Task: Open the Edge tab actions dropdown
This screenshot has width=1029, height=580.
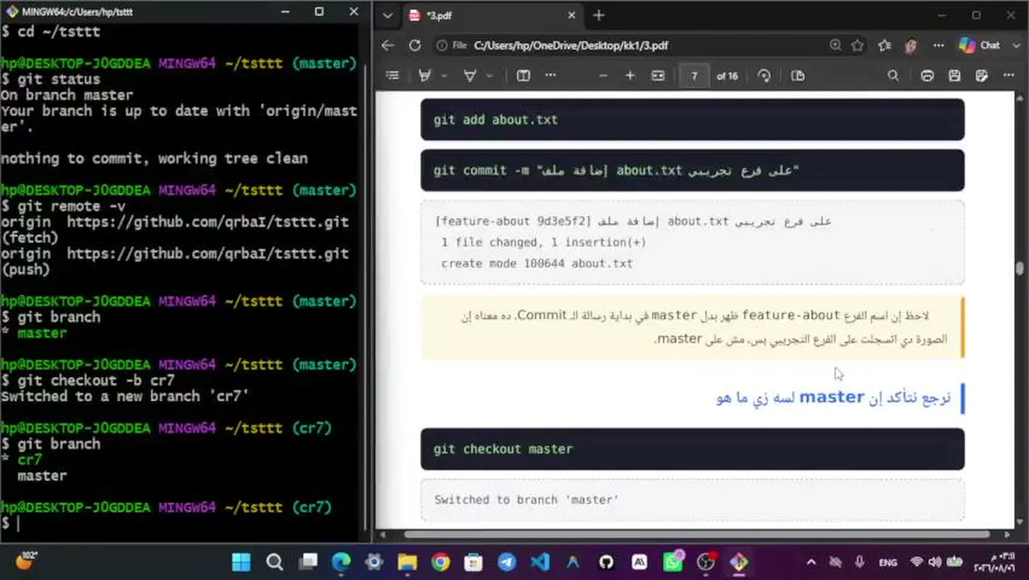Action: [388, 15]
